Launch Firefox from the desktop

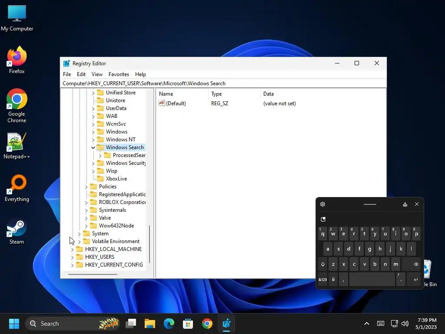[17, 60]
